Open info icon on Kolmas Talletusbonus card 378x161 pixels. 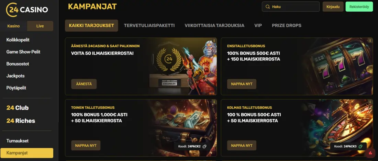click(x=370, y=102)
